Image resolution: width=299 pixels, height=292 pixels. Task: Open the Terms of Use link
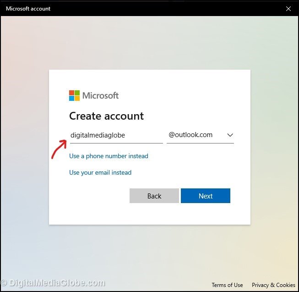pos(227,285)
